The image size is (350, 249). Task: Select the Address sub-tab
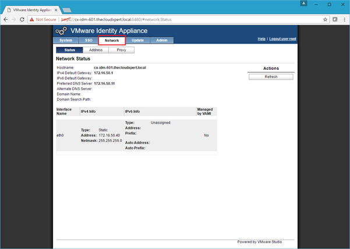(x=96, y=50)
